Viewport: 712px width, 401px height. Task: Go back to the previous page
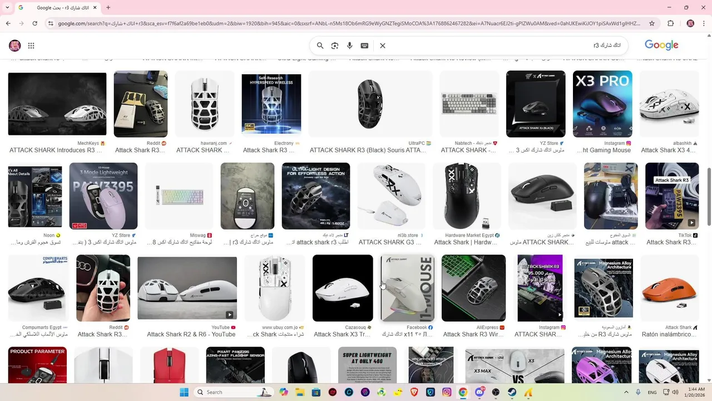click(8, 23)
